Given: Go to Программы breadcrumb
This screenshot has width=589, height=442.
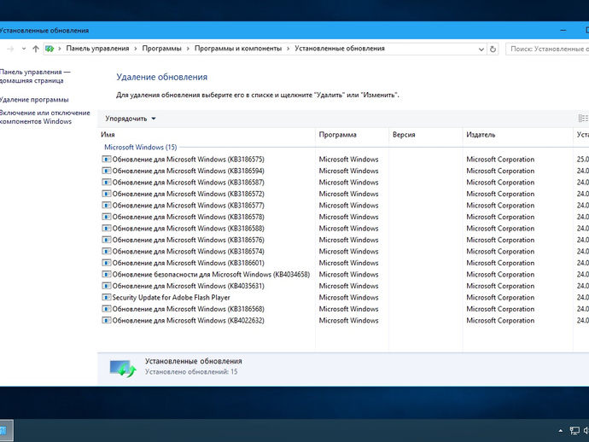Looking at the screenshot, I should point(161,49).
